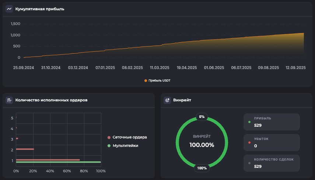Screen dimensions: 315x180
Task: Click the green Мультитейки bar at level 1
Action: pyautogui.click(x=58, y=162)
